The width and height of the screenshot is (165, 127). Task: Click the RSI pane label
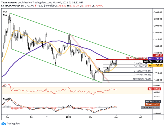(5, 86)
